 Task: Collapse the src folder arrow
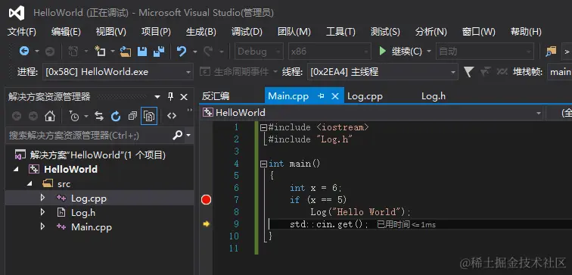tap(30, 184)
